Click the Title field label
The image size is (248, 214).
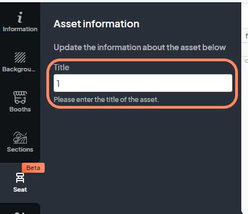(61, 67)
